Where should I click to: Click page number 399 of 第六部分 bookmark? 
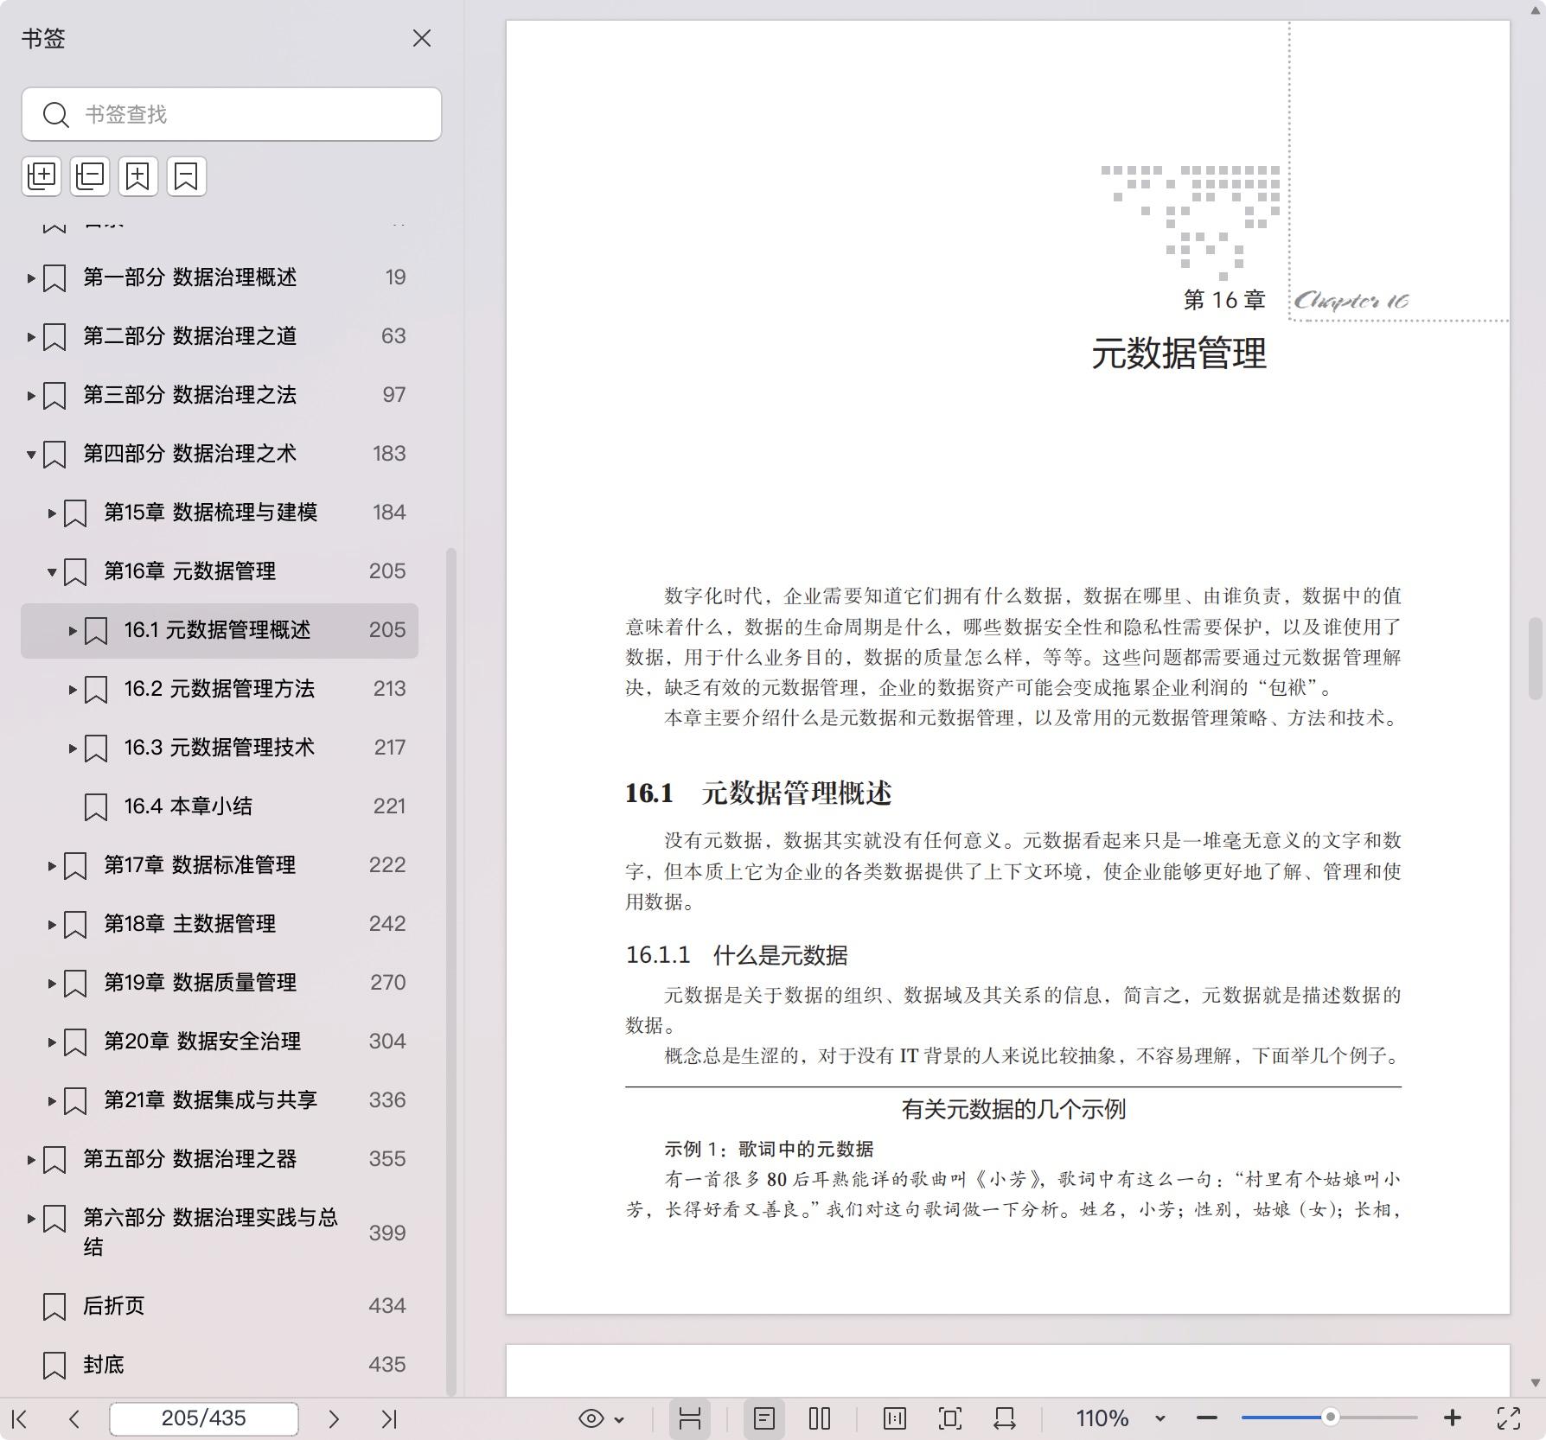click(x=386, y=1233)
